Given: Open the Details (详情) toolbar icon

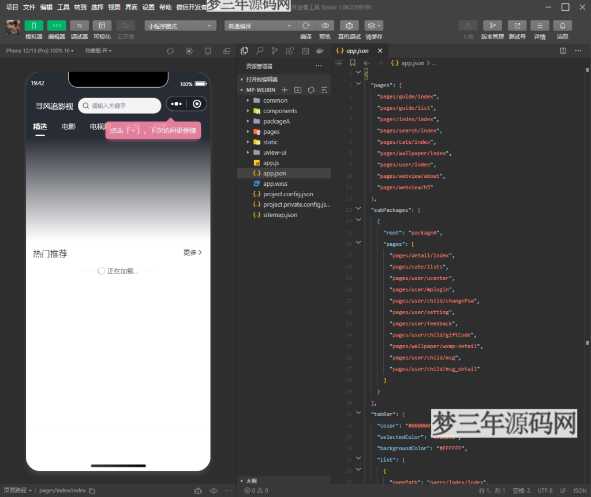Looking at the screenshot, I should (540, 26).
